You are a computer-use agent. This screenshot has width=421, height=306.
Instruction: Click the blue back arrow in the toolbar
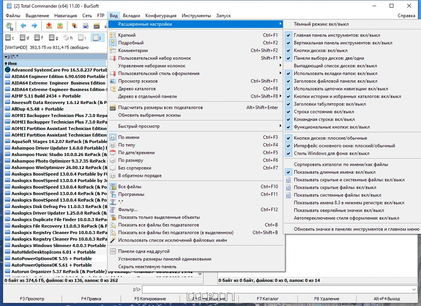point(23,26)
